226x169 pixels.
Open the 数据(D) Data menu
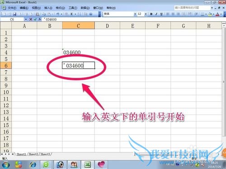coord(85,8)
